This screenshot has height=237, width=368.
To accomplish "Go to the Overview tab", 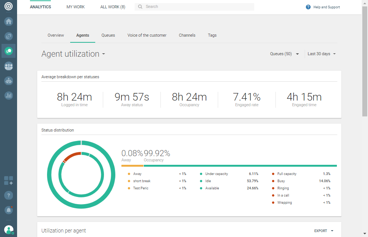I will pyautogui.click(x=56, y=35).
